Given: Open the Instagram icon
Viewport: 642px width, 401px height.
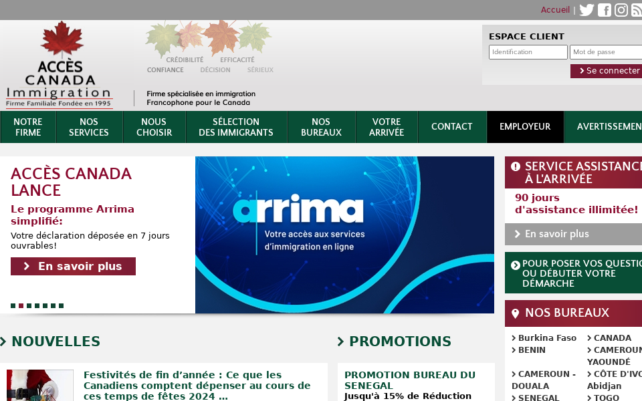Looking at the screenshot, I should pyautogui.click(x=621, y=10).
